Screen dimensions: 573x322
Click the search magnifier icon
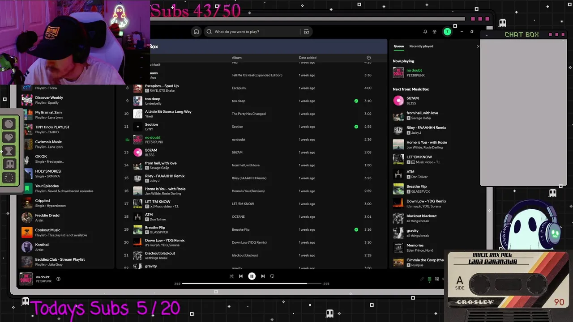[x=209, y=32]
